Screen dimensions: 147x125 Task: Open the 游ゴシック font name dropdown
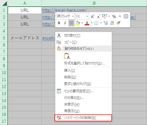point(73,16)
